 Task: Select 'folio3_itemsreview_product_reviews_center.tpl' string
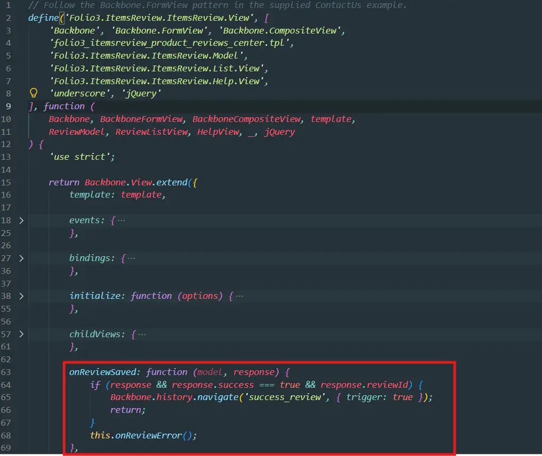171,43
